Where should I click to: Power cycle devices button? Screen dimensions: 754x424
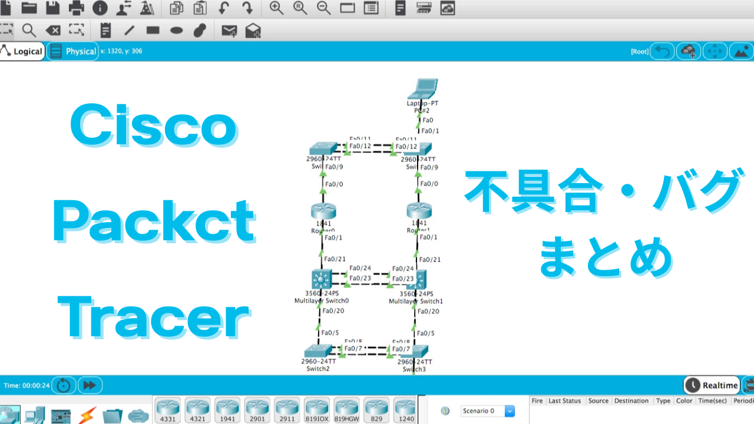64,386
